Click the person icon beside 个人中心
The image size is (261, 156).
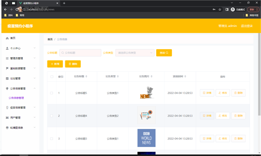coord(7,48)
